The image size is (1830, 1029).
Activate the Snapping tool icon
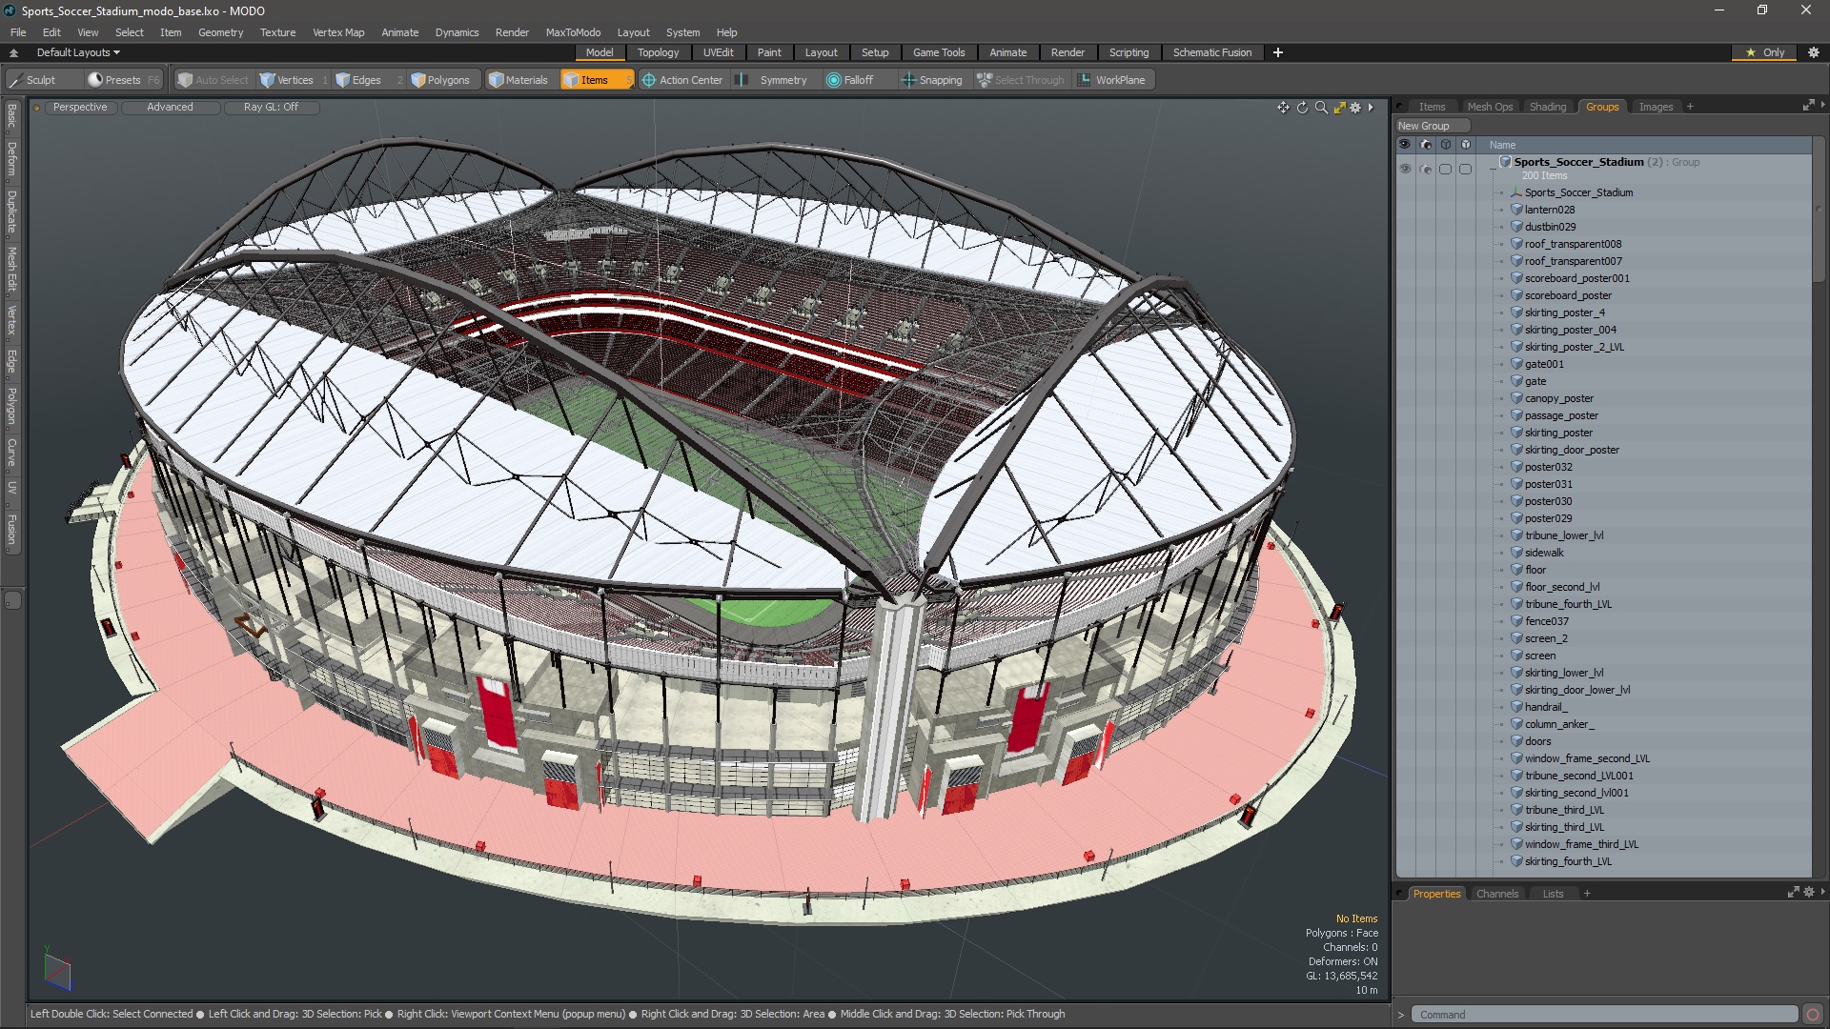(x=908, y=80)
